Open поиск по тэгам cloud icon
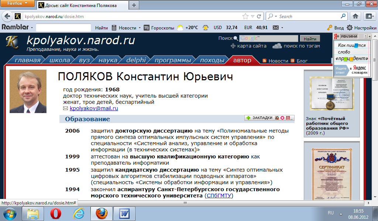 (x=277, y=46)
